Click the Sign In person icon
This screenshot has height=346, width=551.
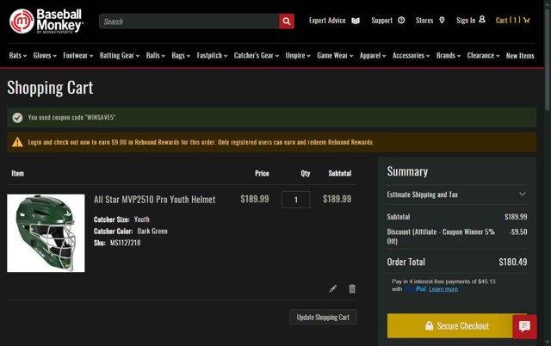pos(482,19)
